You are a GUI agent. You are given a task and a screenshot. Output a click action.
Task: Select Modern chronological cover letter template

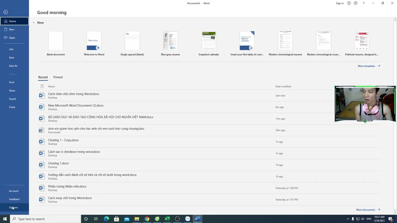point(323,43)
